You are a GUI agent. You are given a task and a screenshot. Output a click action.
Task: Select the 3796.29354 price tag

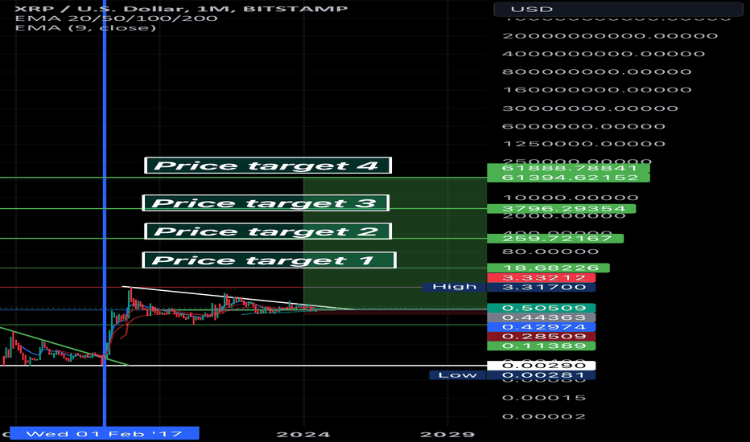tap(562, 208)
